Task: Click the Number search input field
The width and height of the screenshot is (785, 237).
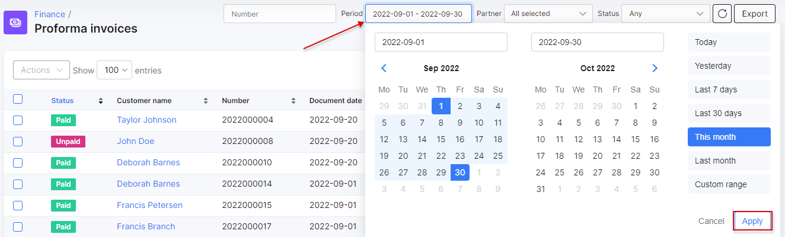Action: (280, 14)
